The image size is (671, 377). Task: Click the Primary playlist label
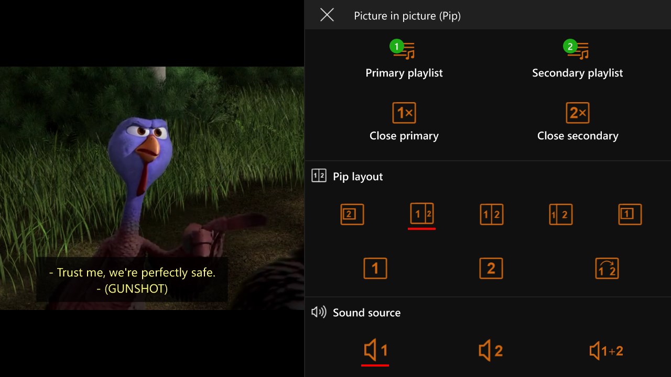coord(404,73)
